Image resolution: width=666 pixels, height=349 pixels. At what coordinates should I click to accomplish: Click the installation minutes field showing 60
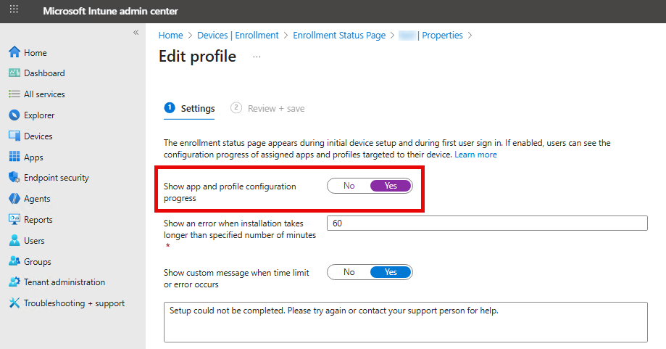click(x=487, y=223)
